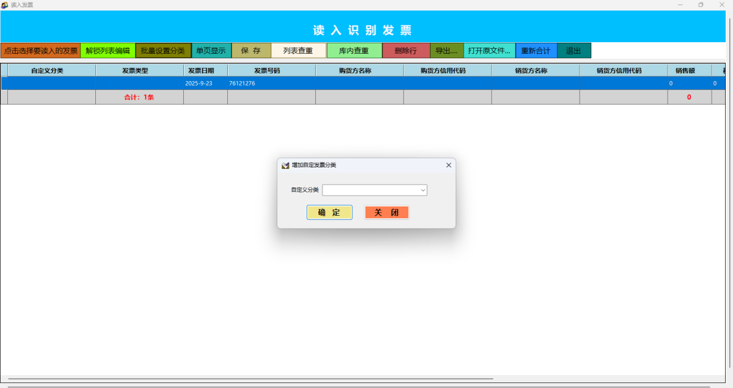This screenshot has width=733, height=388.
Task: Click 删除行 to delete row
Action: coord(406,51)
